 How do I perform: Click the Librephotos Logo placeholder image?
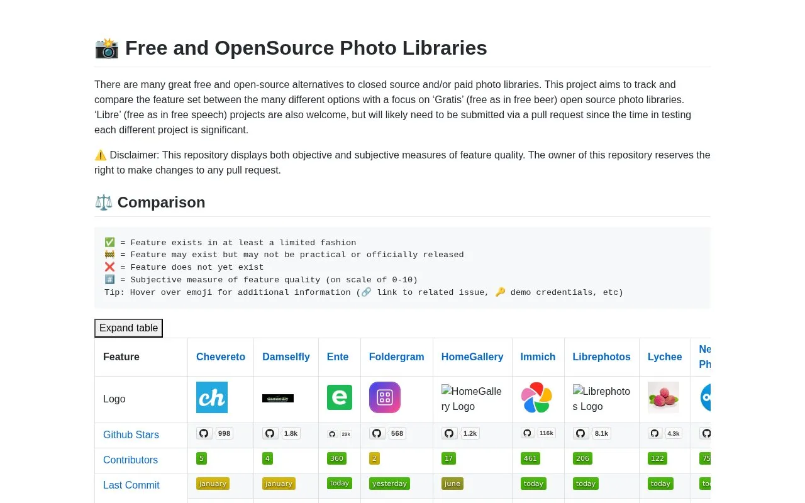pos(602,399)
